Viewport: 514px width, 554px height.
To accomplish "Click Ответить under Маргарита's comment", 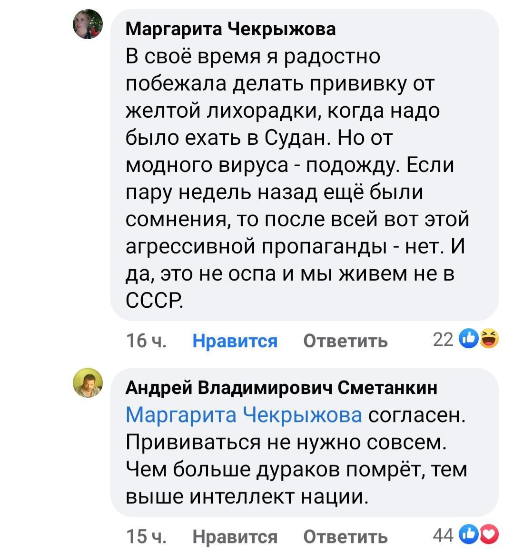I will coord(346,341).
